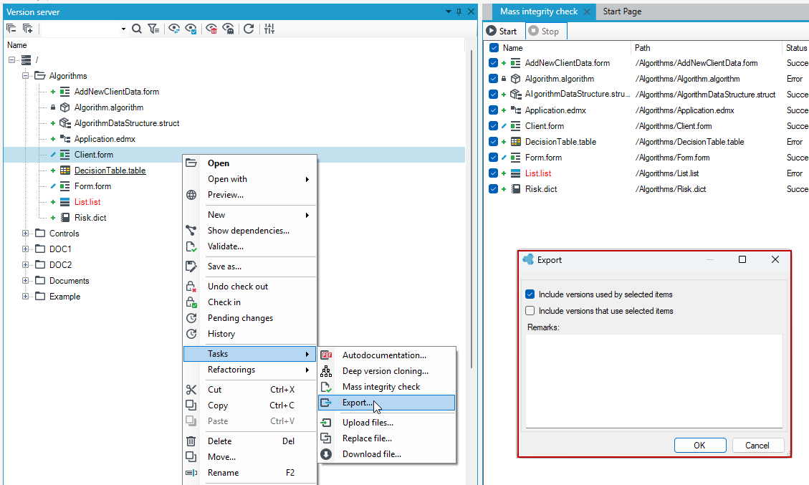Expand the Controls folder

[25, 234]
